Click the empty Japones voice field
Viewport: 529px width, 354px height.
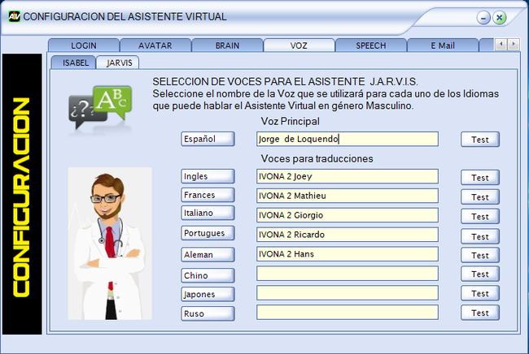348,293
